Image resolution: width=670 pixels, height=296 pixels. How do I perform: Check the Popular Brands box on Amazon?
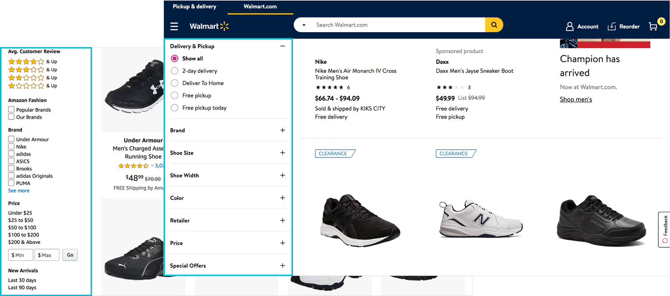tap(11, 109)
